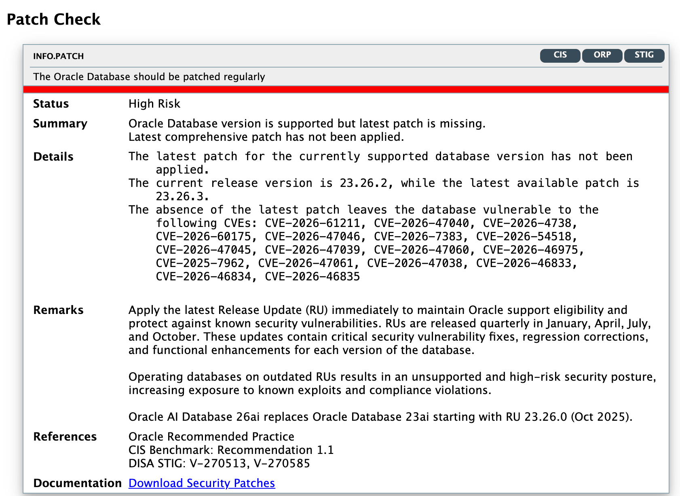Viewport: 680px width, 496px height.
Task: Click the CVE-2026-47060 entry
Action: 421,250
